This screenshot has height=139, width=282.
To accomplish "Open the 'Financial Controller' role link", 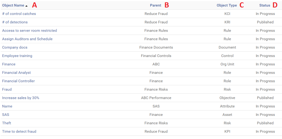I will pyautogui.click(x=18, y=81).
